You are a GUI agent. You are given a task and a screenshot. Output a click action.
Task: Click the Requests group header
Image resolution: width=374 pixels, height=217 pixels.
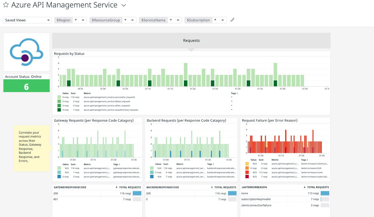(x=191, y=41)
